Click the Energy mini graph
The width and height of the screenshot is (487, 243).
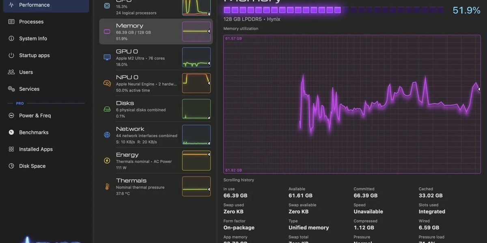[196, 161]
